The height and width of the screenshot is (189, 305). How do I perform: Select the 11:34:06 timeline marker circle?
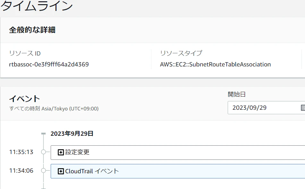[43, 170]
